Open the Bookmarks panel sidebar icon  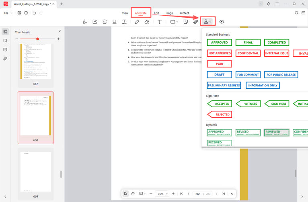coord(5,41)
